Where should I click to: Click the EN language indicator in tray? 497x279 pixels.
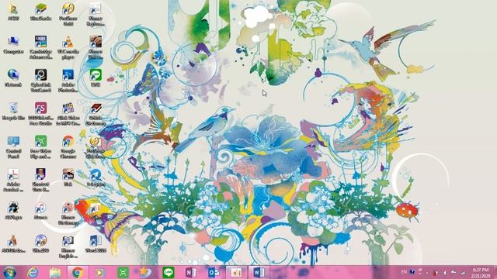(x=404, y=272)
